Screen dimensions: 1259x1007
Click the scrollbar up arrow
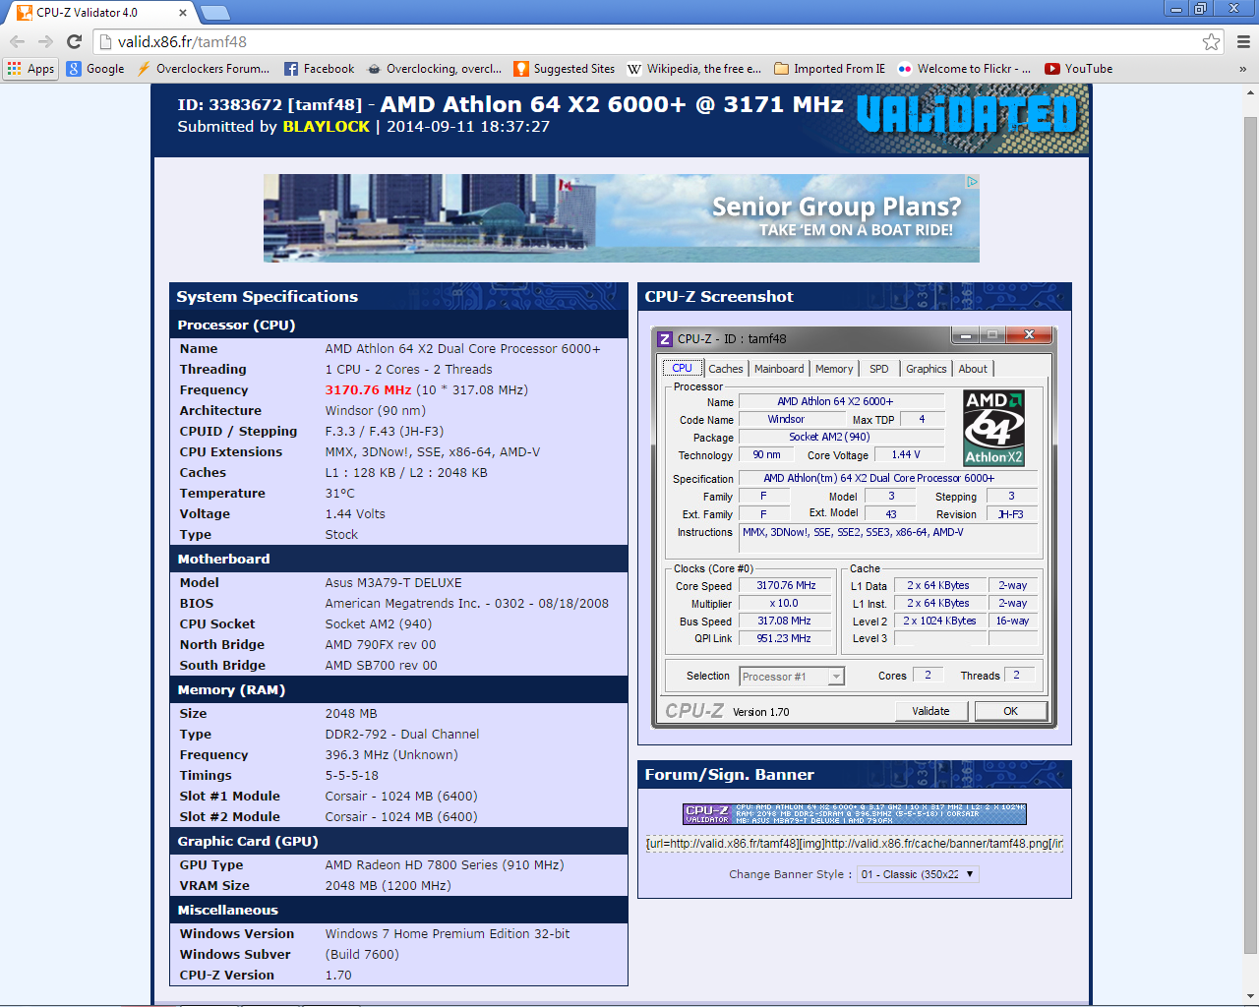(x=1250, y=93)
